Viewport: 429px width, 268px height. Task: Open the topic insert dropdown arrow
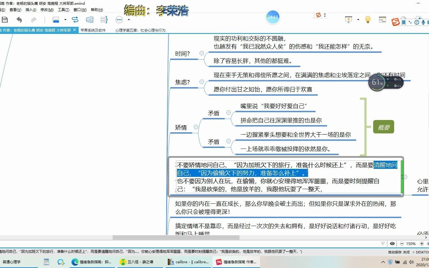pos(65,20)
